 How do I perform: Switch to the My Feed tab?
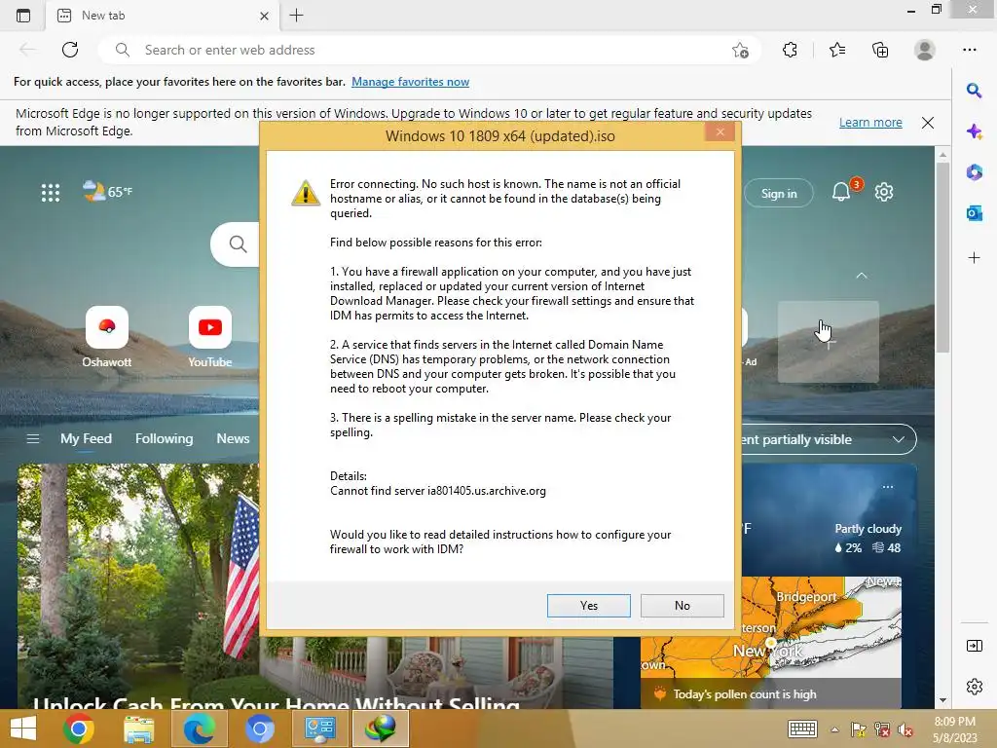[x=86, y=439]
